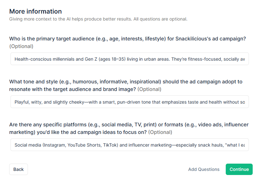The height and width of the screenshot is (181, 266).
Task: Click the primary target audience question label
Action: pyautogui.click(x=127, y=39)
